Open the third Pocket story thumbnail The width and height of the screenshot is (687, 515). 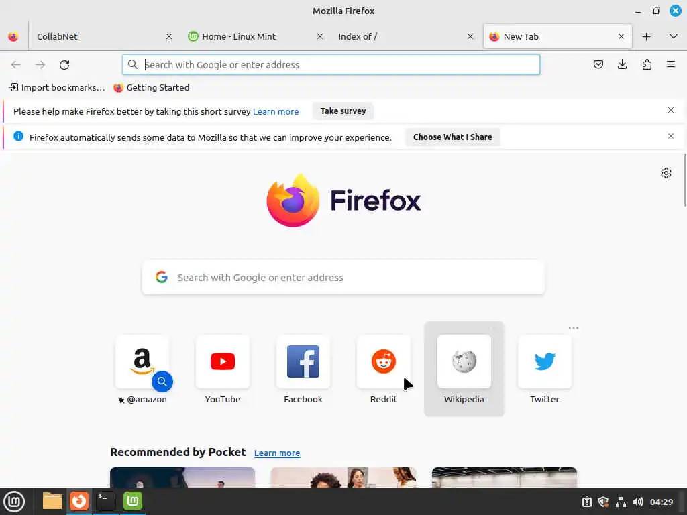coord(505,477)
